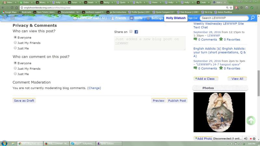Switch to Skype taskbar window
Image resolution: width=260 pixels, height=146 pixels.
[83, 143]
